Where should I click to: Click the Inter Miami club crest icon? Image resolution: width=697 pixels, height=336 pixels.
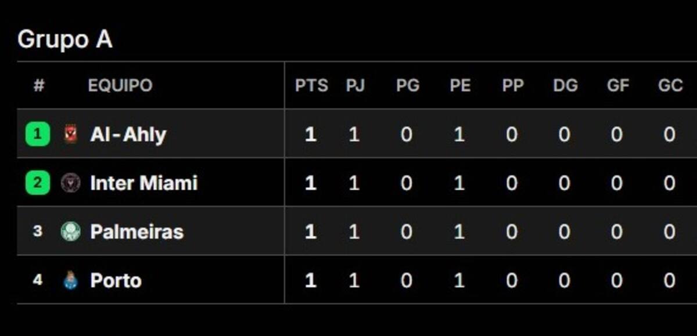tap(71, 183)
